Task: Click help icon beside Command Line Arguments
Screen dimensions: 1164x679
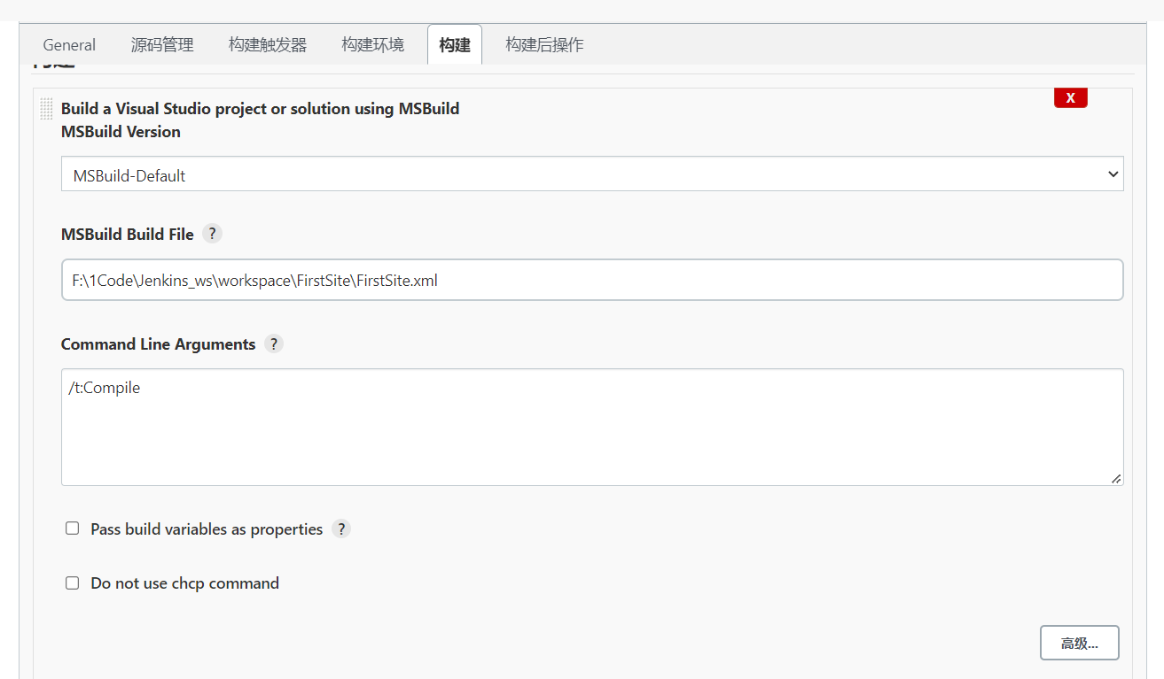Action: [x=274, y=344]
